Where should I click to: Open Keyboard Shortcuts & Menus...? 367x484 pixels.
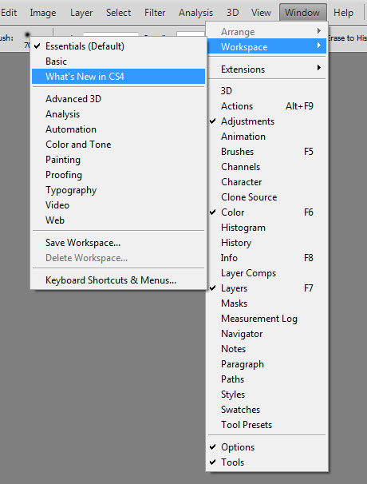tap(118, 280)
